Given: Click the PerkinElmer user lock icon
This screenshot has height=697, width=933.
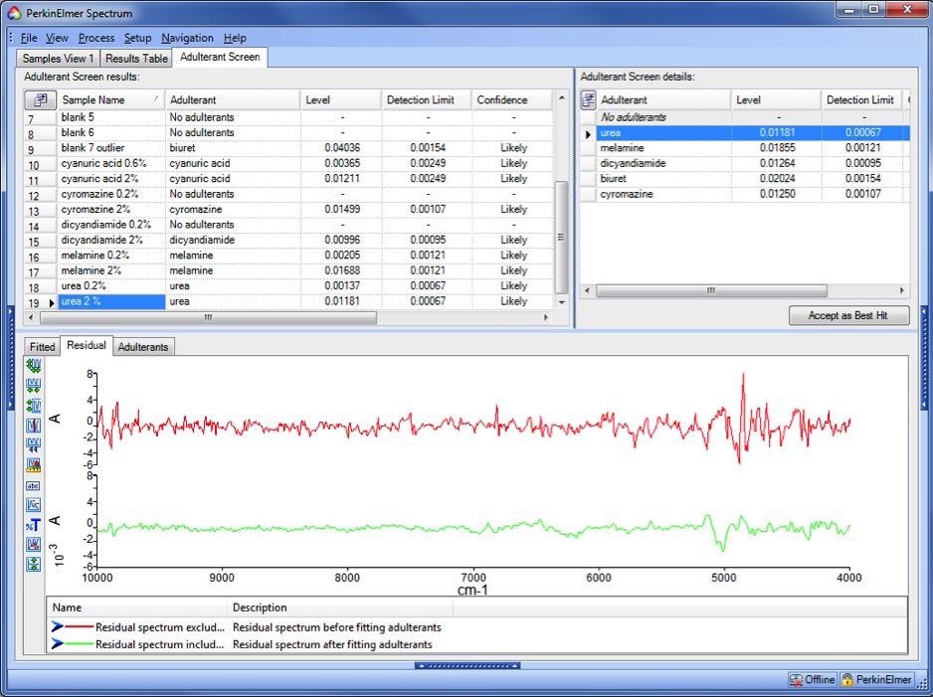Looking at the screenshot, I should point(846,679).
